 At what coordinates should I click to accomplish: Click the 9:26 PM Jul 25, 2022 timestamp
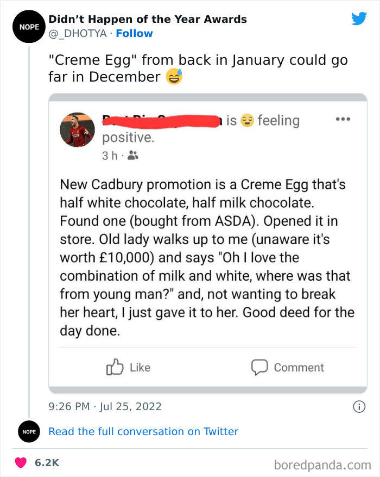pos(105,406)
